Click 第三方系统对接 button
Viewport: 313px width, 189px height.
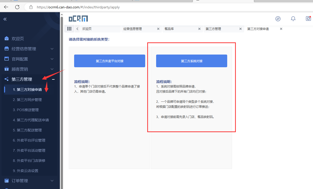point(192,61)
